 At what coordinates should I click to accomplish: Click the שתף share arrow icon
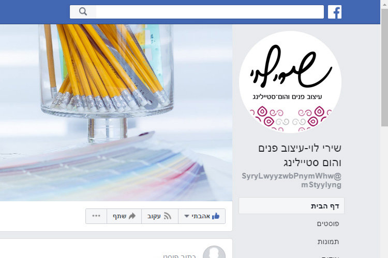point(132,216)
